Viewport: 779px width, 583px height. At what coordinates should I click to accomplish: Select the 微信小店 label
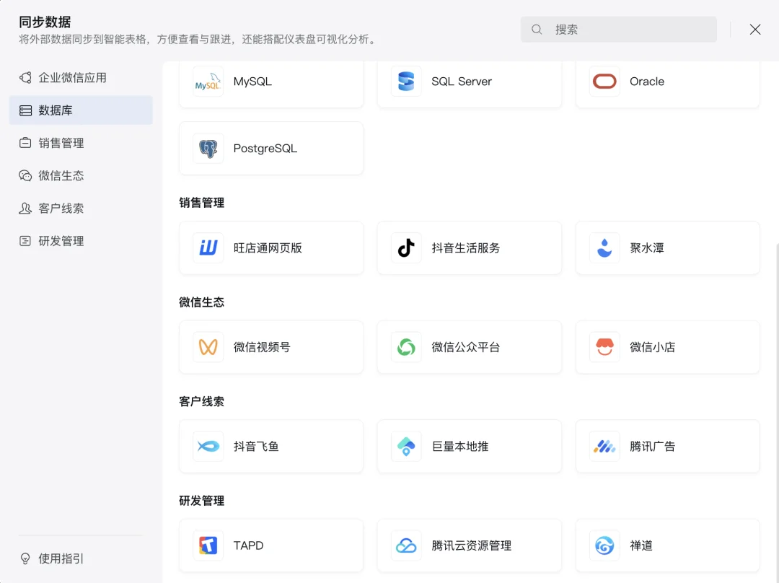pos(652,347)
